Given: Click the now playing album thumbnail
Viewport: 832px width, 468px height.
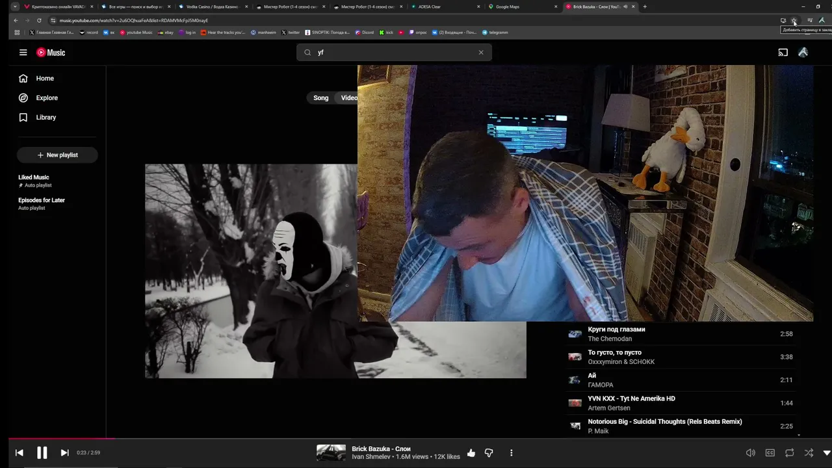Looking at the screenshot, I should pyautogui.click(x=331, y=453).
